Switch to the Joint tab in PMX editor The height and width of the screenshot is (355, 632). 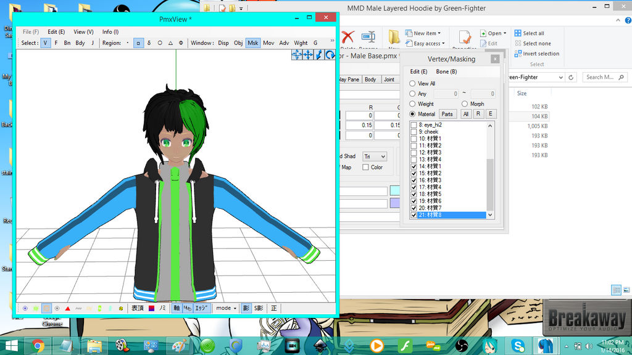pos(389,80)
